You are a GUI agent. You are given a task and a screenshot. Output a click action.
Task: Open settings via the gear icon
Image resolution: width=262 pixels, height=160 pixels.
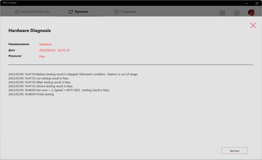click(x=236, y=13)
